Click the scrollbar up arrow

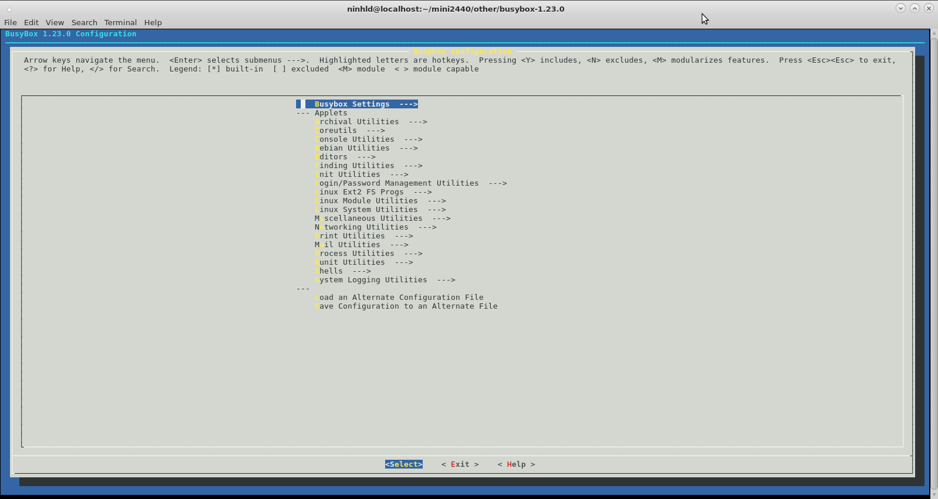coord(934,32)
